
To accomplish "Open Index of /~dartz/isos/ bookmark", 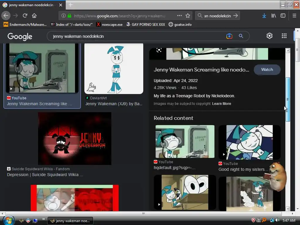I will click(x=71, y=25).
